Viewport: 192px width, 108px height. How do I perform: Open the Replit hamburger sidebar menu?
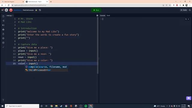point(2,10)
